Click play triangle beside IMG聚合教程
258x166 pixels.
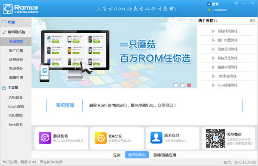(x=213, y=76)
